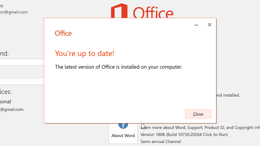Click the "ices:" section heading
Image resolution: width=260 pixels, height=146 pixels.
(6, 92)
